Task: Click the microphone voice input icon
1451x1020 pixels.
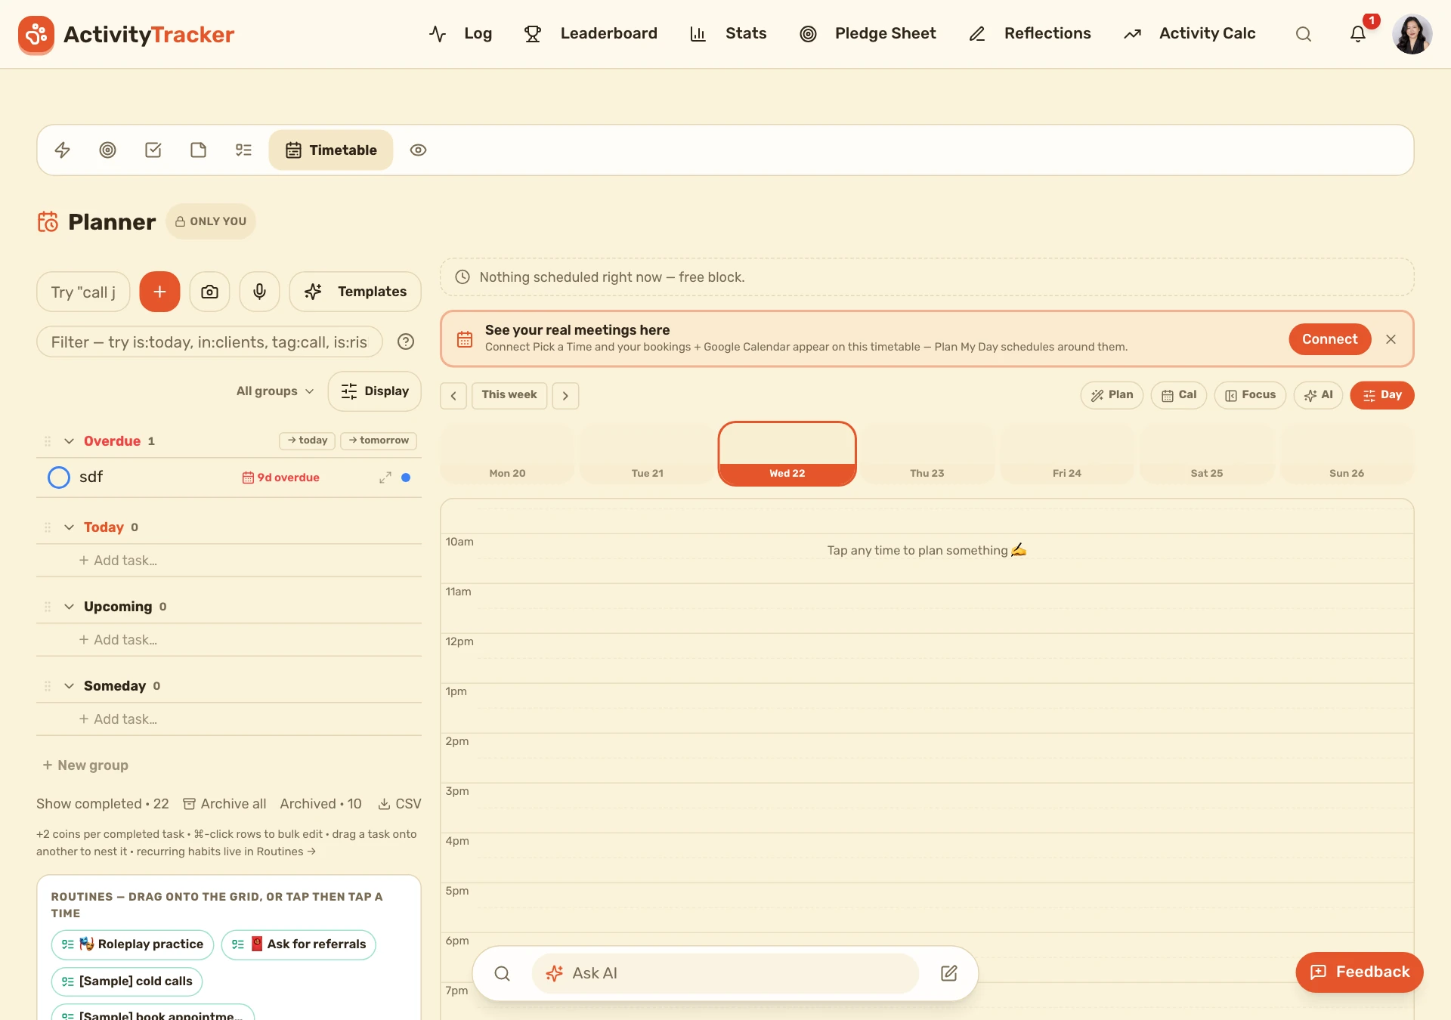Action: click(259, 292)
